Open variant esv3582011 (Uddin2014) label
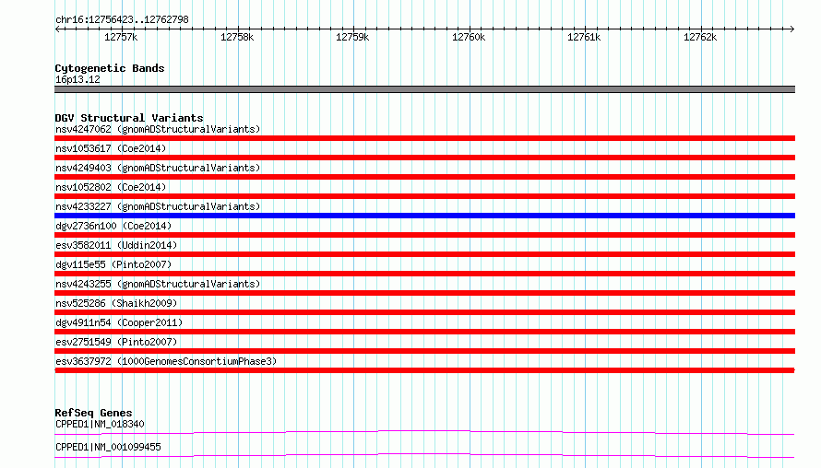 [x=116, y=245]
